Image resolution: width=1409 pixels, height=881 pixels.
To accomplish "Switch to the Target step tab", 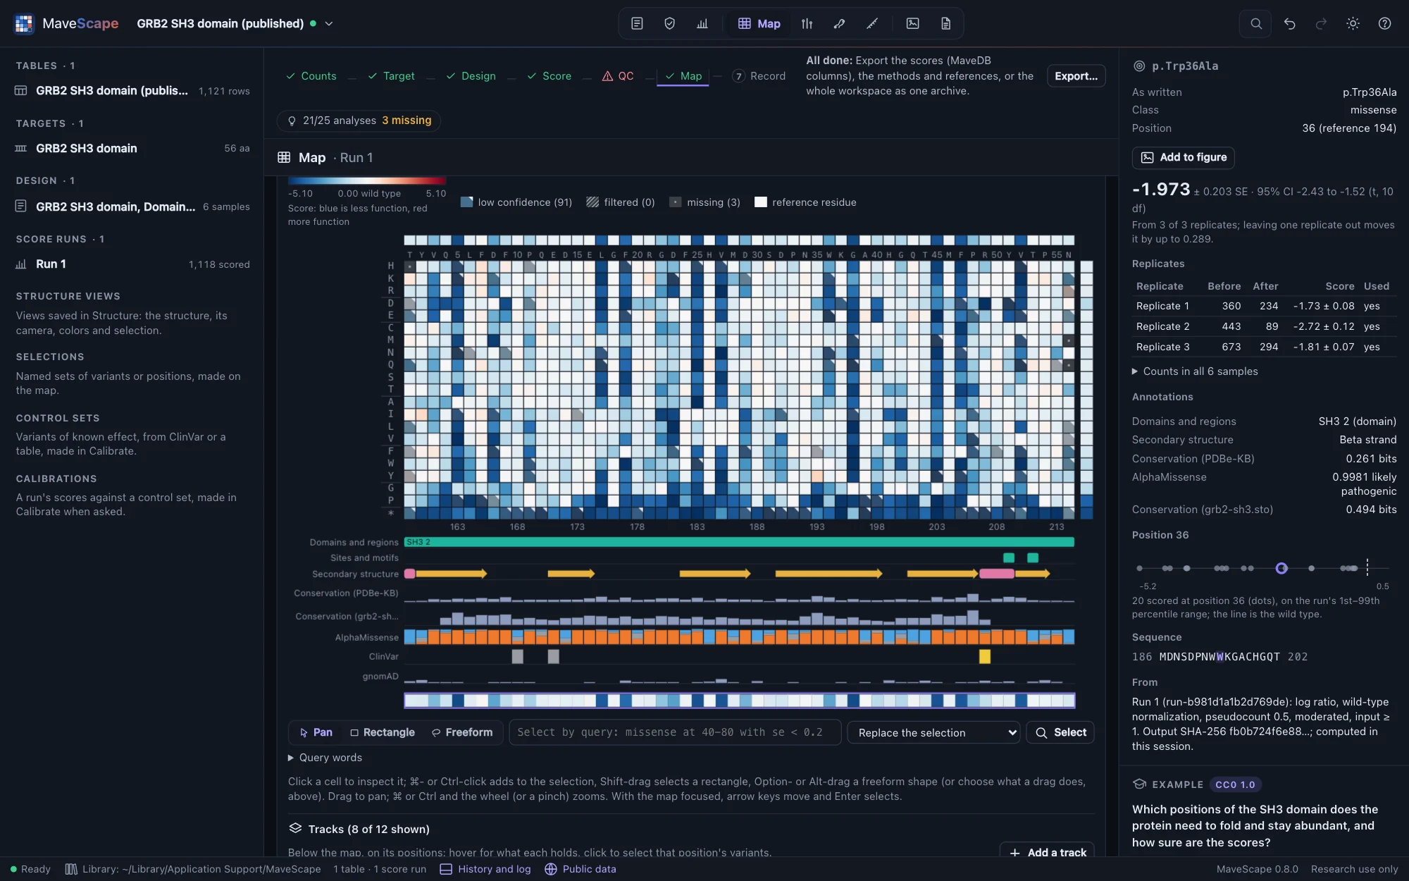I will point(392,75).
